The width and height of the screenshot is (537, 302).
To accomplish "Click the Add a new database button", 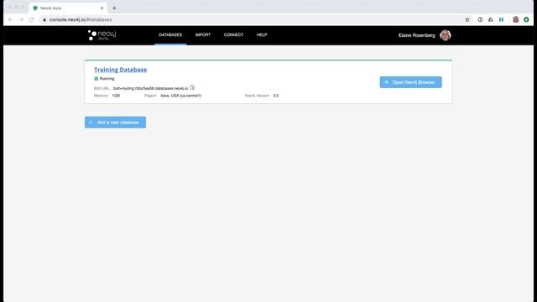I will pos(115,122).
